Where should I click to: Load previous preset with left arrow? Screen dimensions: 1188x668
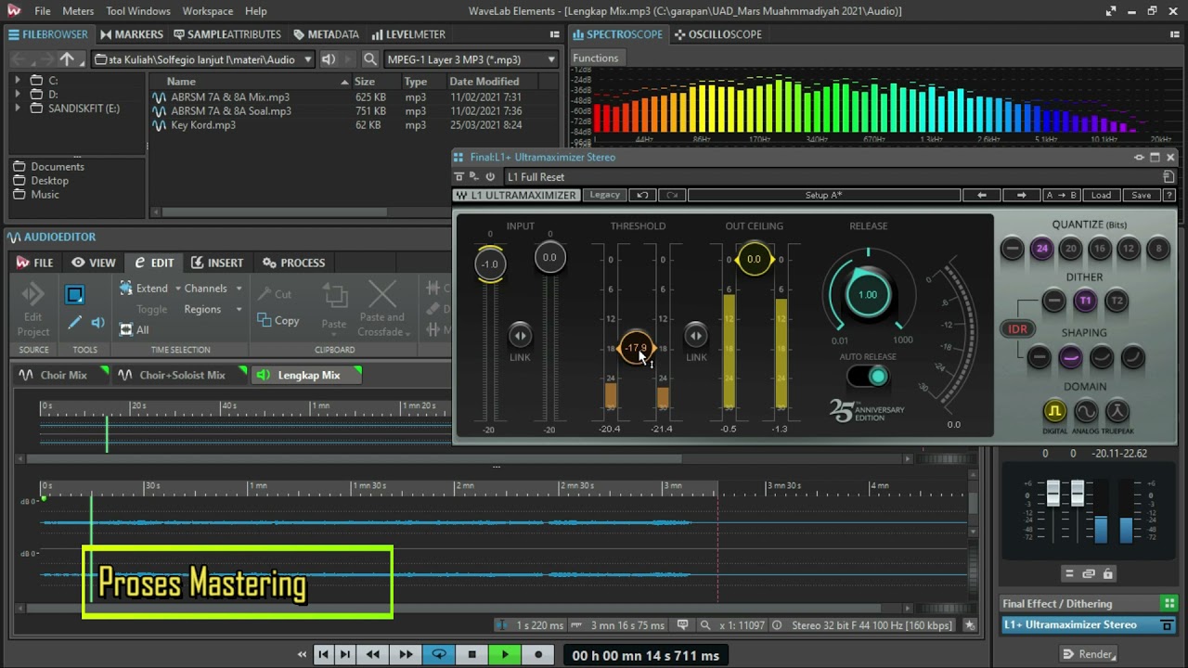[x=982, y=196]
